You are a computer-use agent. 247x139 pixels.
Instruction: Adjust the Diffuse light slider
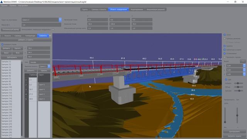point(239,87)
